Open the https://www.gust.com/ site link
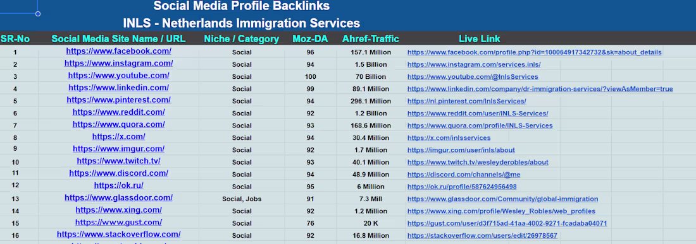This screenshot has width=696, height=244. [118, 223]
